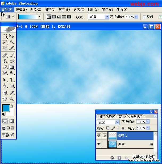Click the 图层 1 layer thumbnail
Image resolution: width=162 pixels, height=164 pixels.
tap(112, 136)
